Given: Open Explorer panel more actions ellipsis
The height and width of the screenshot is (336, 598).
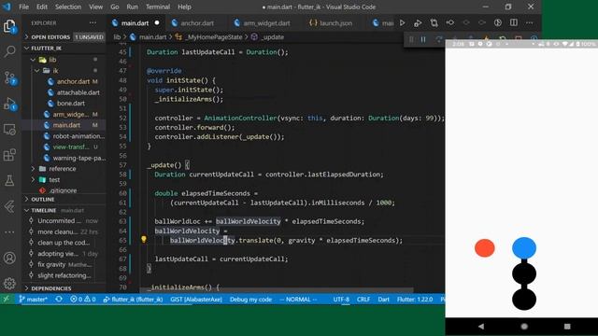Looking at the screenshot, I should pos(93,22).
